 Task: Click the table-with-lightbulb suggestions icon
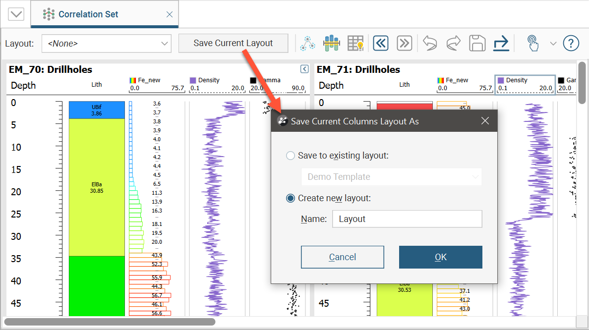pos(355,43)
